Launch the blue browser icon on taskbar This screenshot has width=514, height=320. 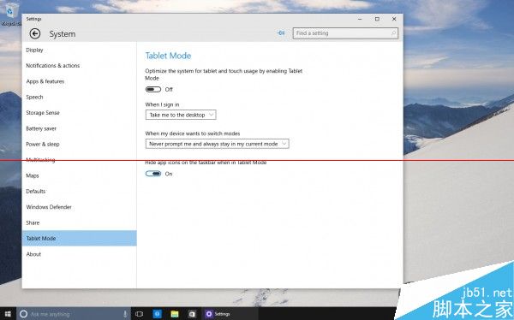157,314
